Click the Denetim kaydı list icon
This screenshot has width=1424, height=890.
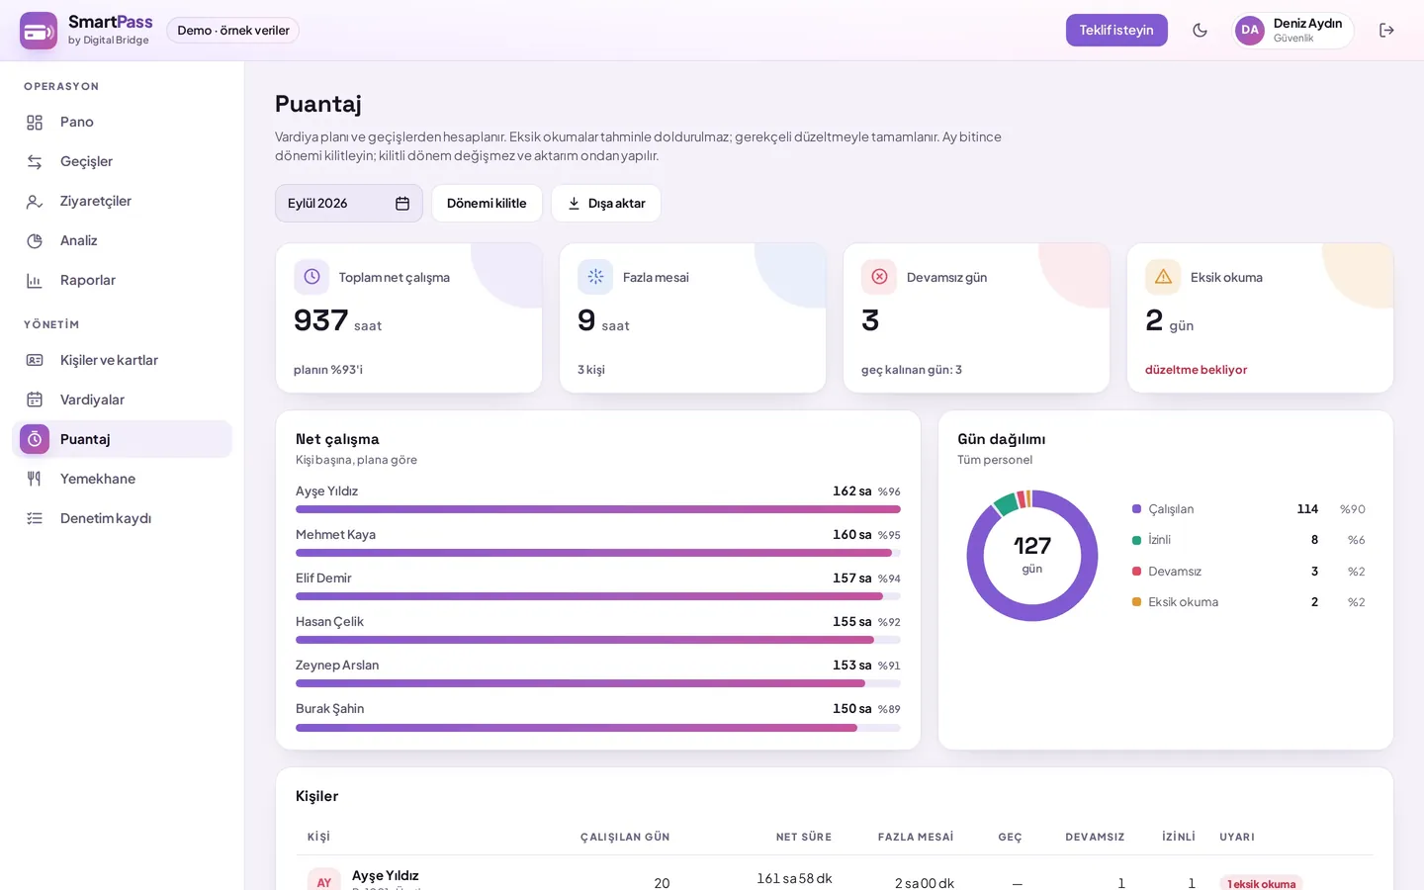(35, 518)
